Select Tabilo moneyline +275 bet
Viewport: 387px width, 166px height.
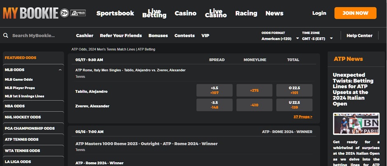pos(255,90)
